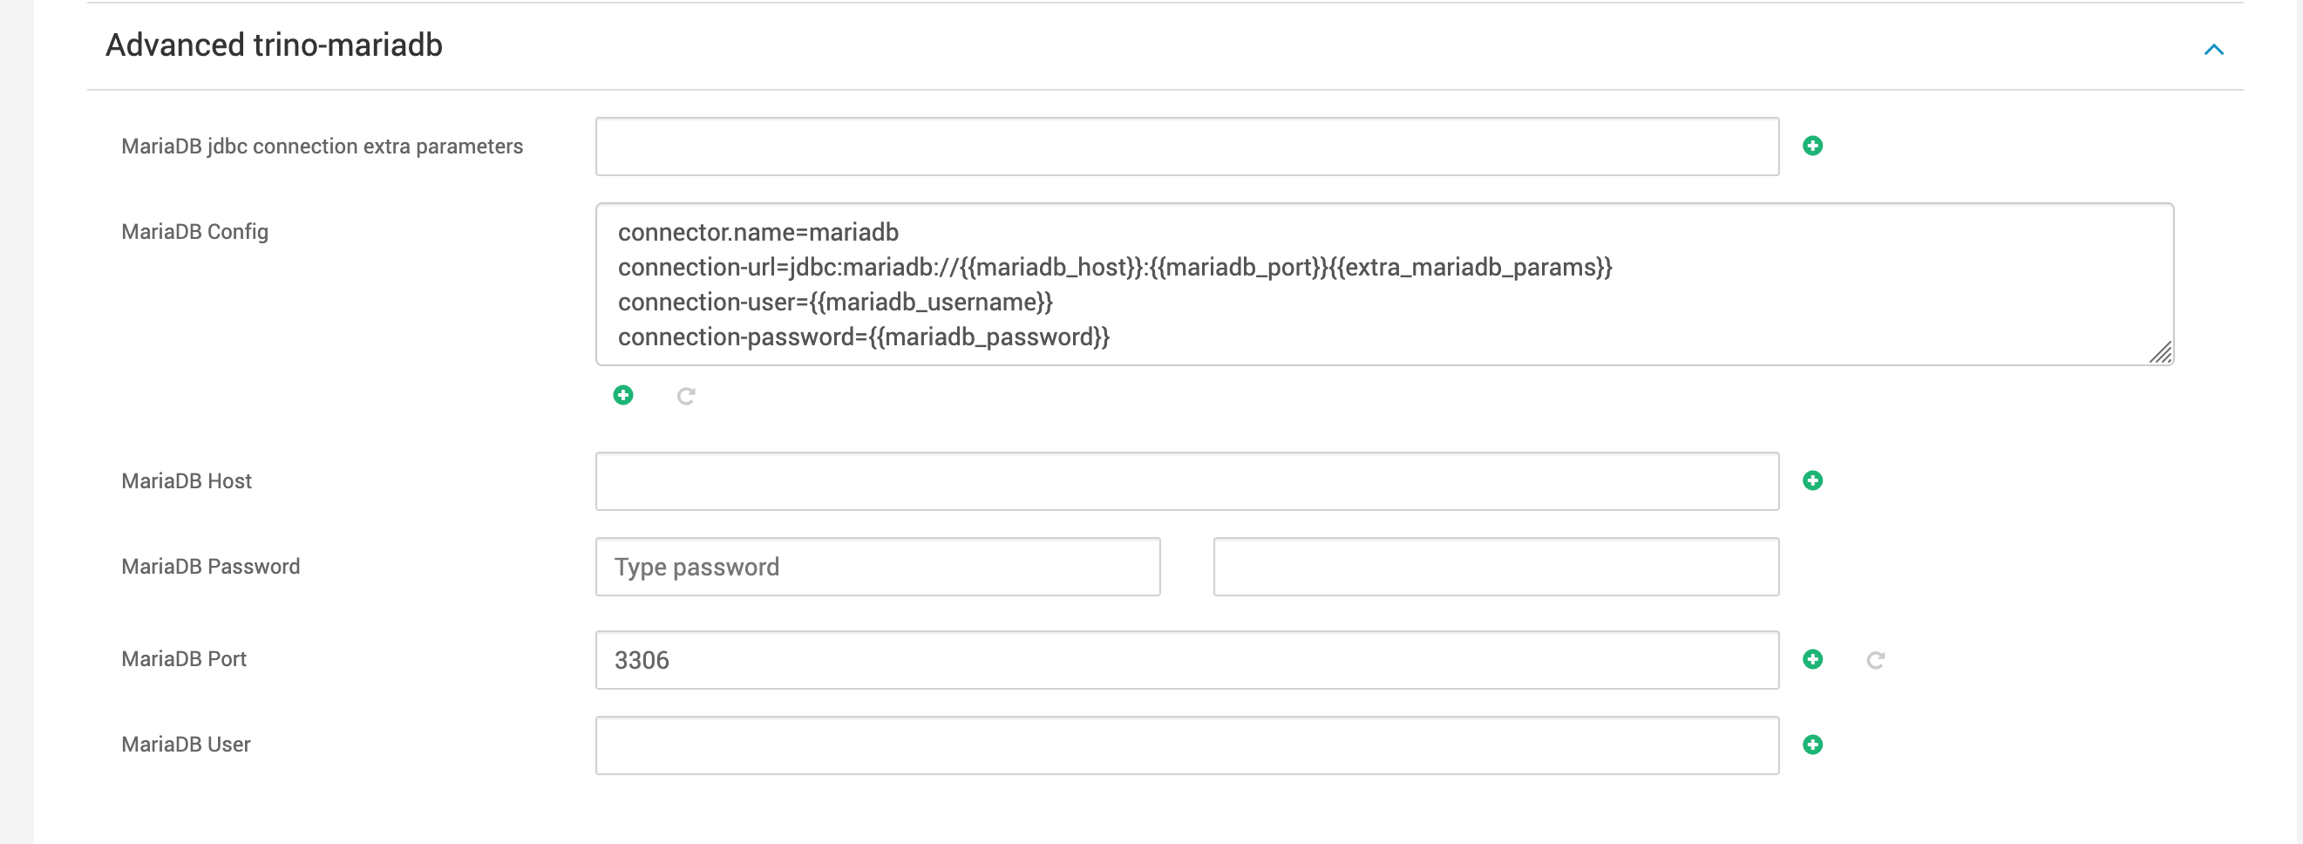The width and height of the screenshot is (2303, 844).
Task: Focus the MariaDB Port field with 3306
Action: pyautogui.click(x=1187, y=660)
